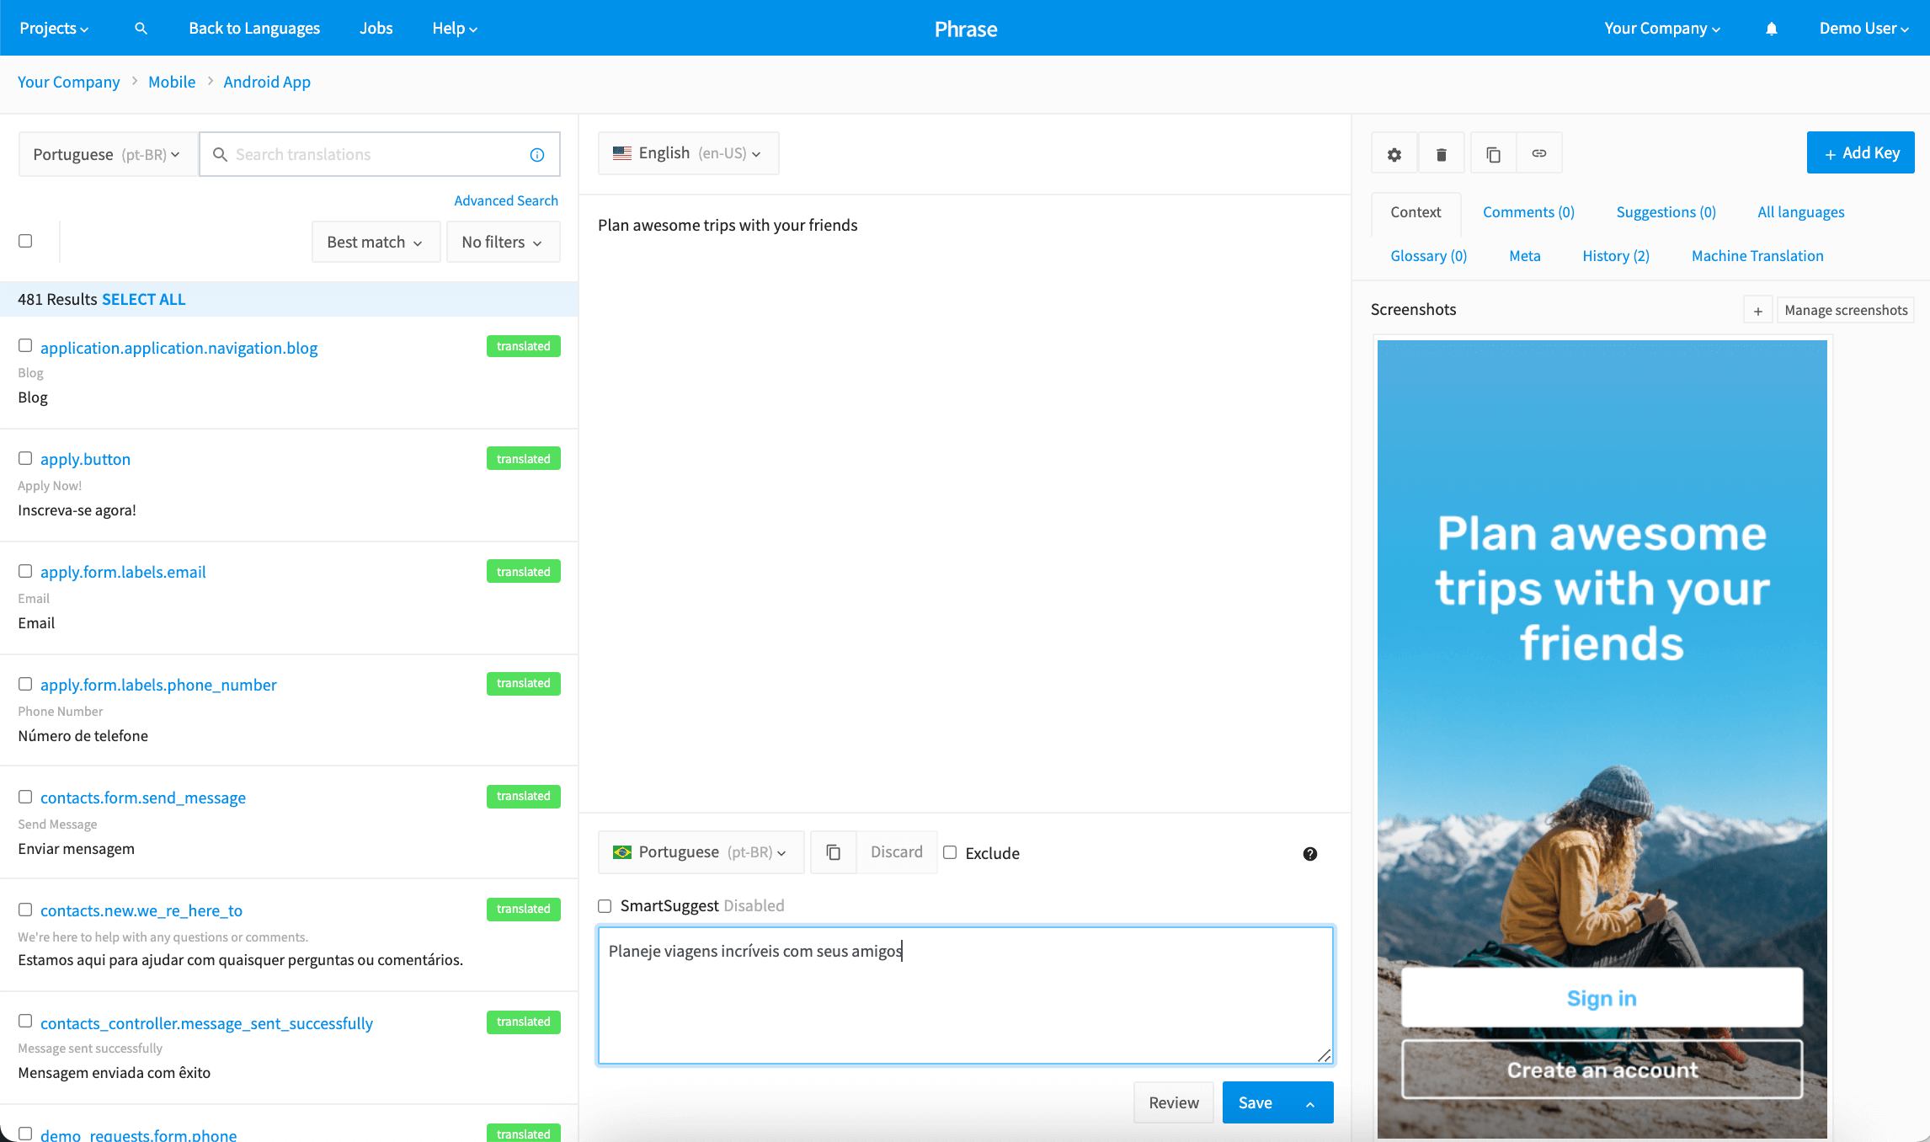Open the app screenshot thumbnail
This screenshot has width=1930, height=1142.
point(1602,739)
